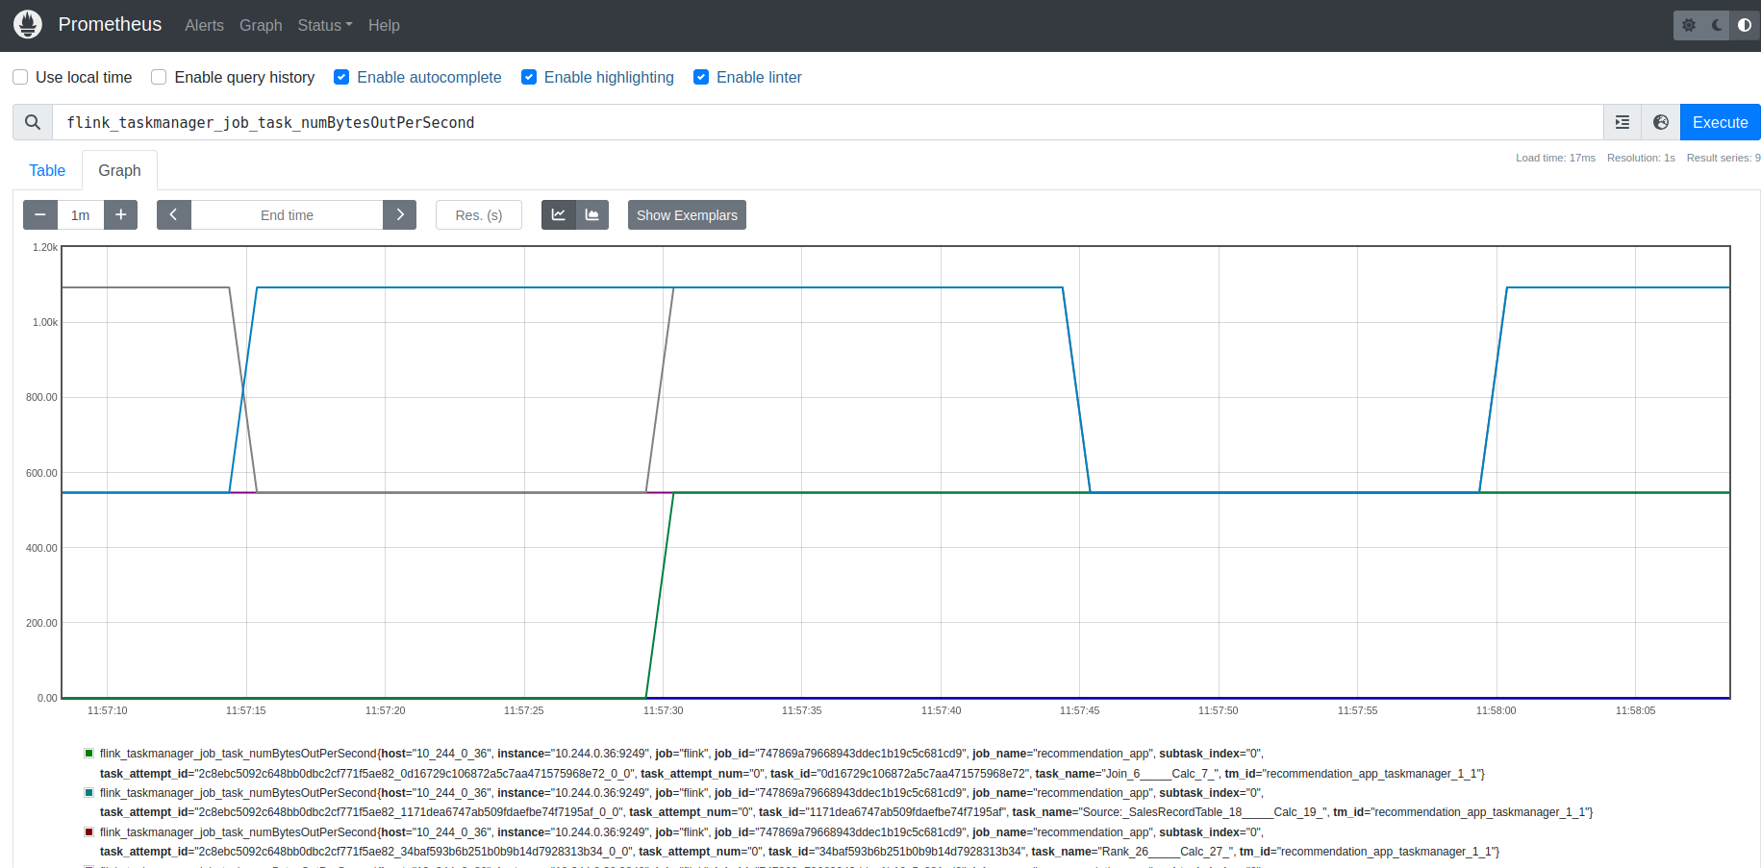Switch to the Table tab
This screenshot has width=1761, height=868.
point(47,170)
